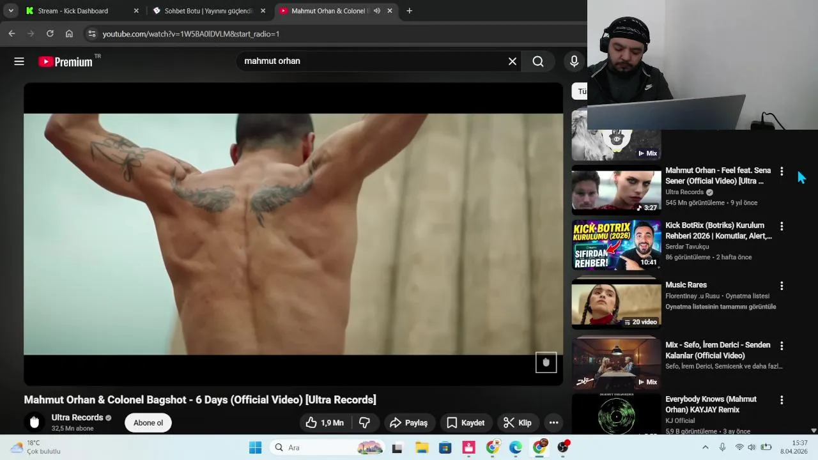Open the Mix - Sefo, İrem Derici title
This screenshot has width=818, height=460.
[718, 350]
